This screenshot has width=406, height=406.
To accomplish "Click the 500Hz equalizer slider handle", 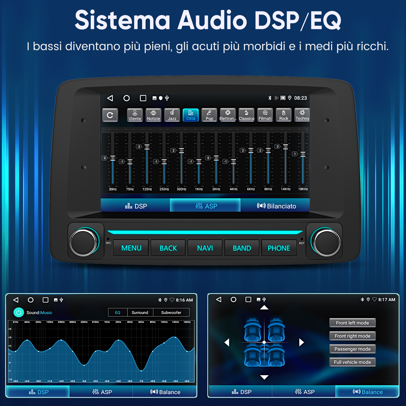I will (x=181, y=150).
